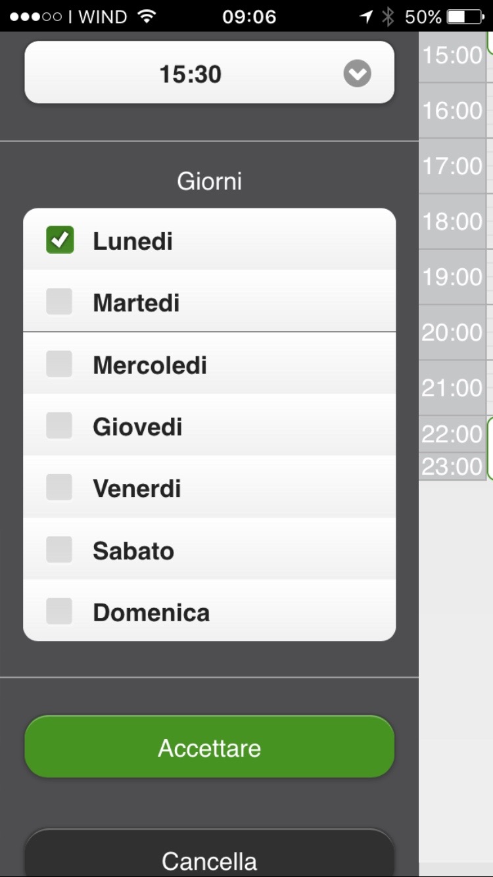Tap the signal strength dots

pyautogui.click(x=35, y=16)
